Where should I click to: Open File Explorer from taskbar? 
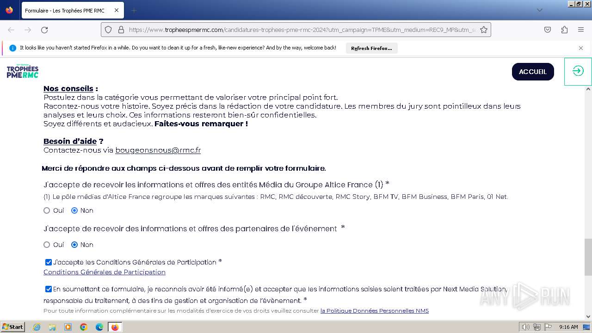tap(52, 327)
